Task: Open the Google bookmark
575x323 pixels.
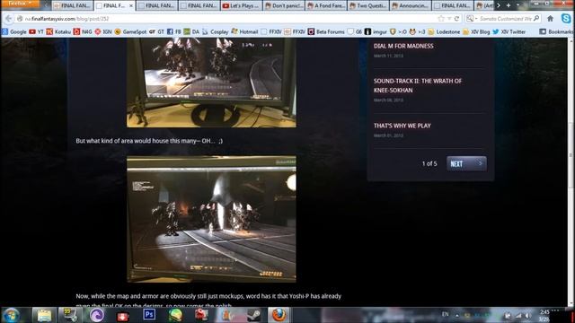Action: [x=14, y=32]
